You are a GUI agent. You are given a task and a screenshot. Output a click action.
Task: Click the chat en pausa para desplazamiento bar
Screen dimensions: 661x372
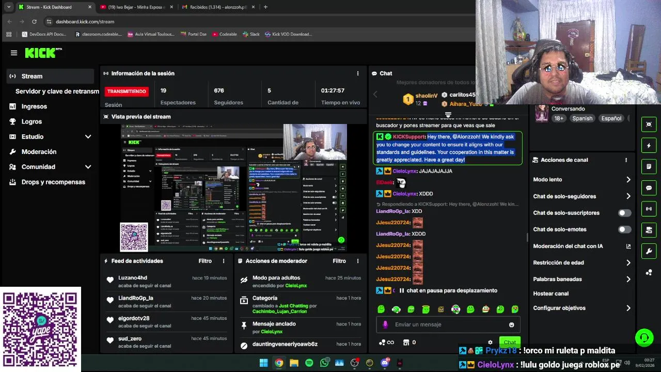point(447,290)
